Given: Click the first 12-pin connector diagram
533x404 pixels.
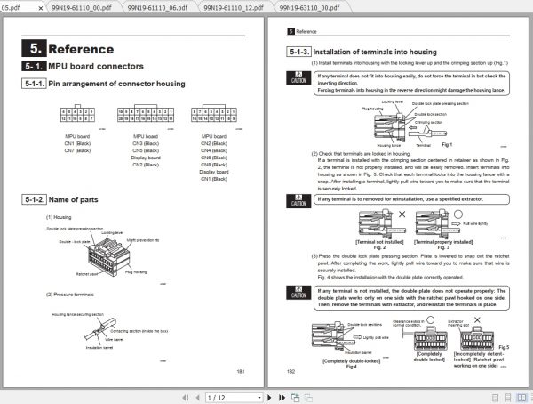Looking at the screenshot, I should click(x=77, y=113).
